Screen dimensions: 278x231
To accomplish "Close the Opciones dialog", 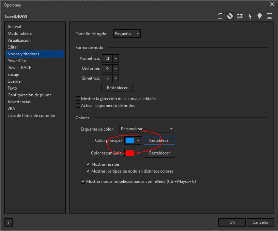I will click(272, 4).
